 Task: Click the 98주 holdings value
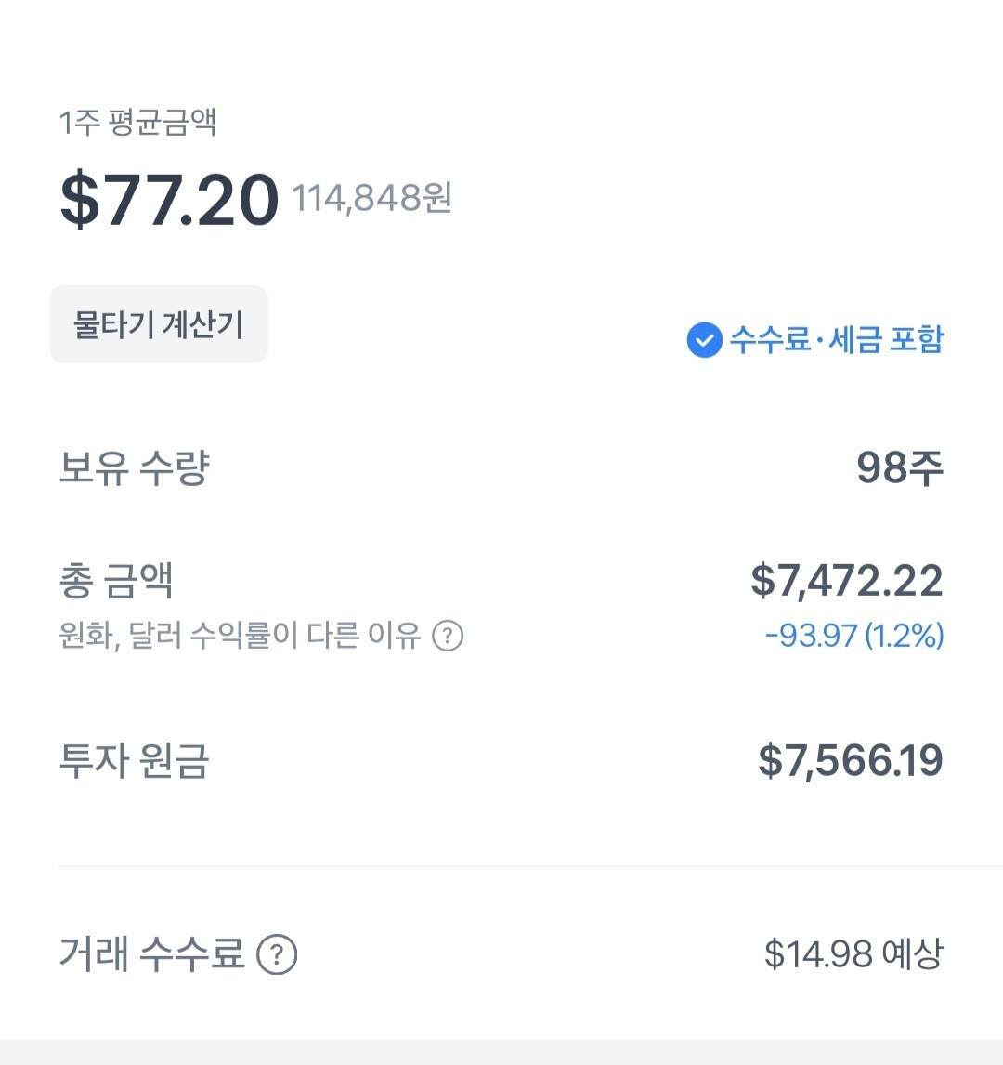[899, 467]
